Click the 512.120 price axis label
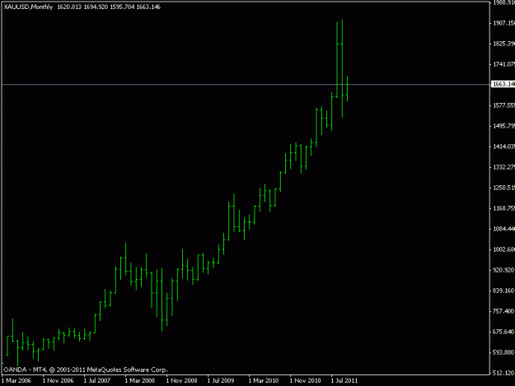Viewport: 515px width, 386px height. point(503,373)
